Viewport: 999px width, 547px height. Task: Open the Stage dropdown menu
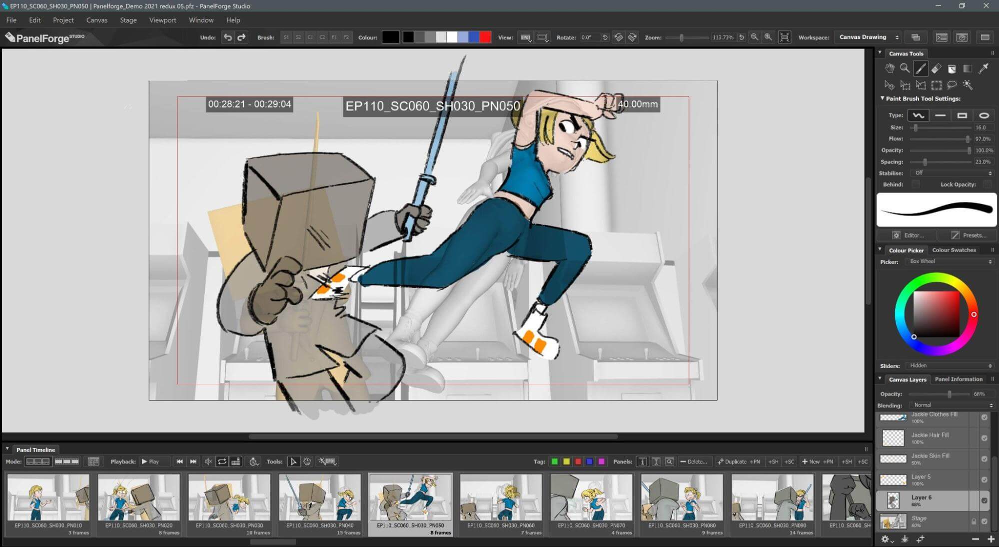click(x=129, y=19)
